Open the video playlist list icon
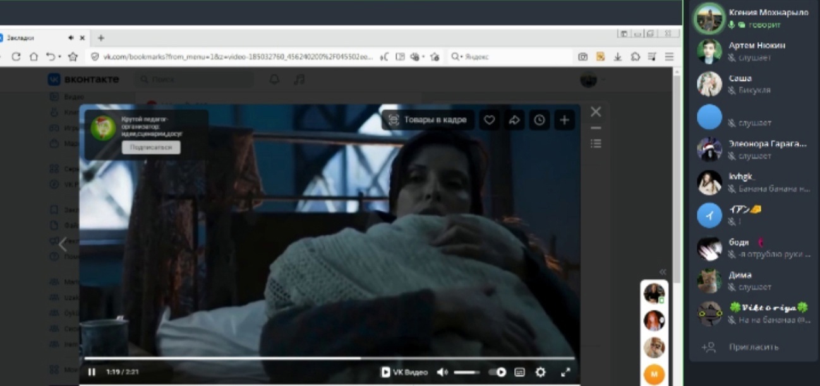 click(596, 144)
